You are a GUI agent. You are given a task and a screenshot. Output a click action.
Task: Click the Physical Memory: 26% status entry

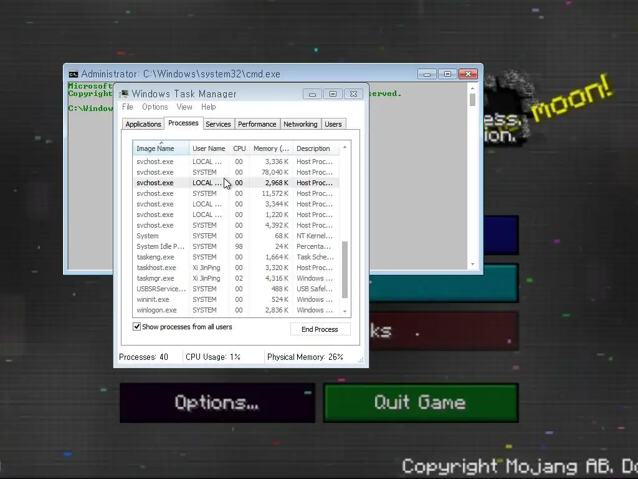[x=305, y=357]
